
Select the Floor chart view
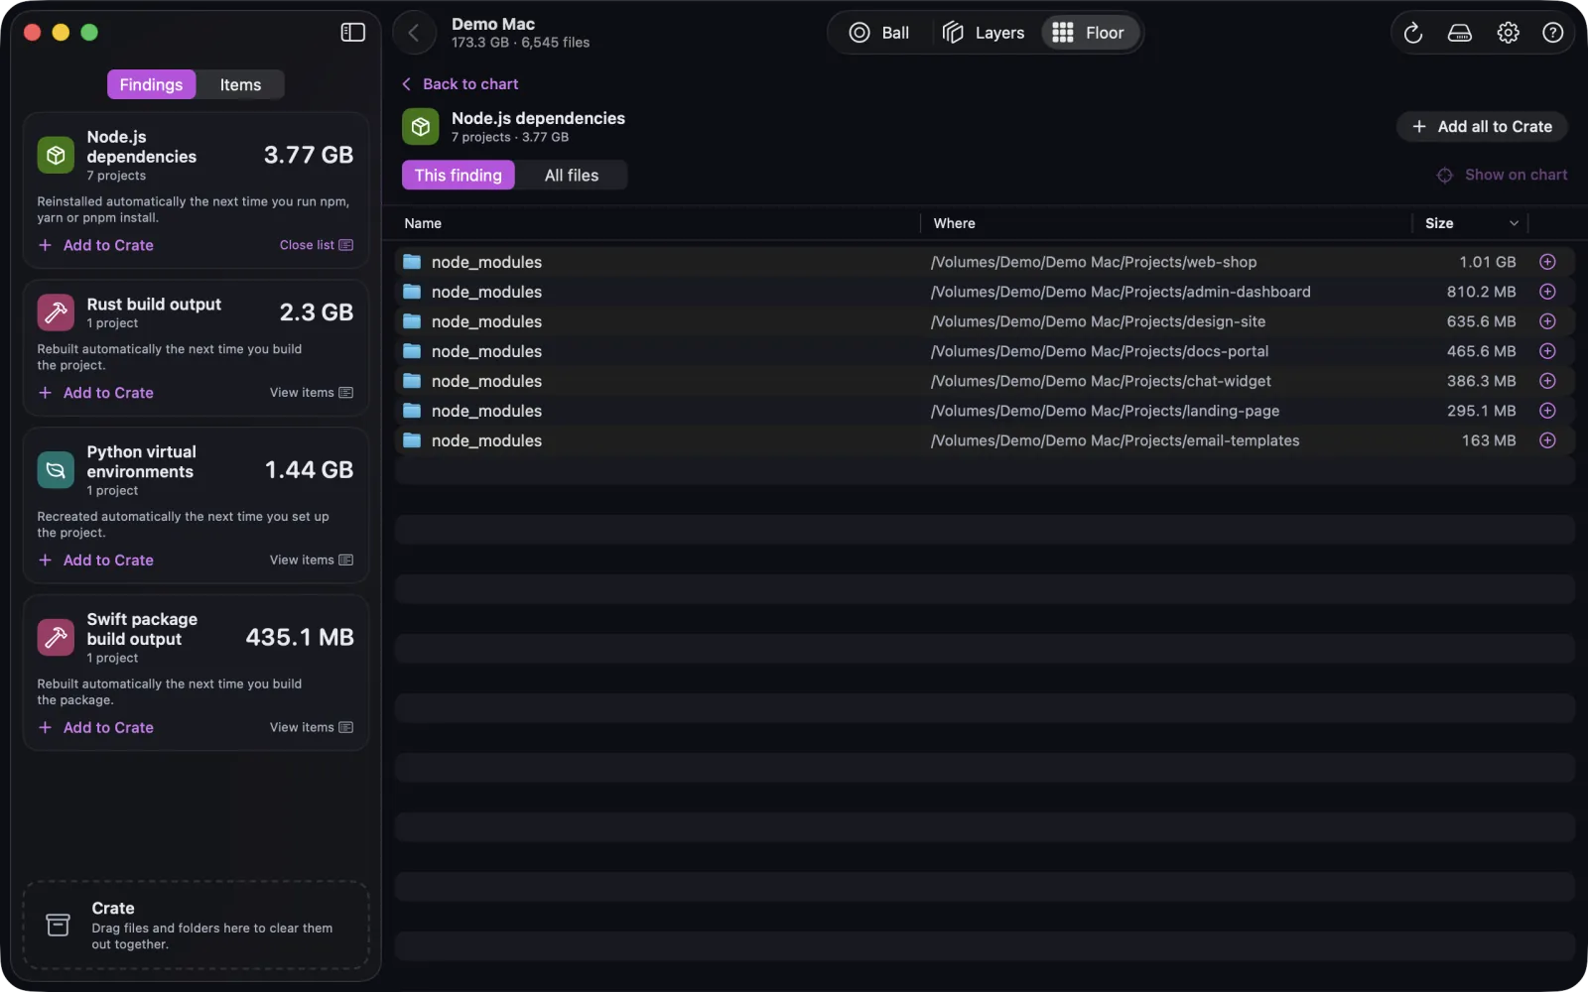(1089, 33)
